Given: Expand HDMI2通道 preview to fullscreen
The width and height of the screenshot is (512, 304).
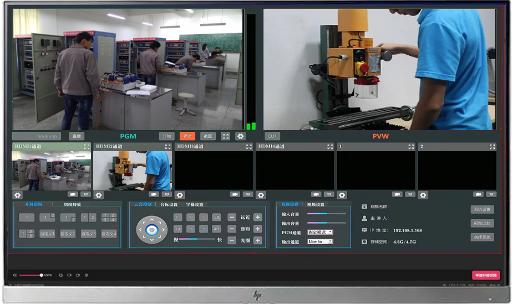Looking at the screenshot, I should click(168, 147).
